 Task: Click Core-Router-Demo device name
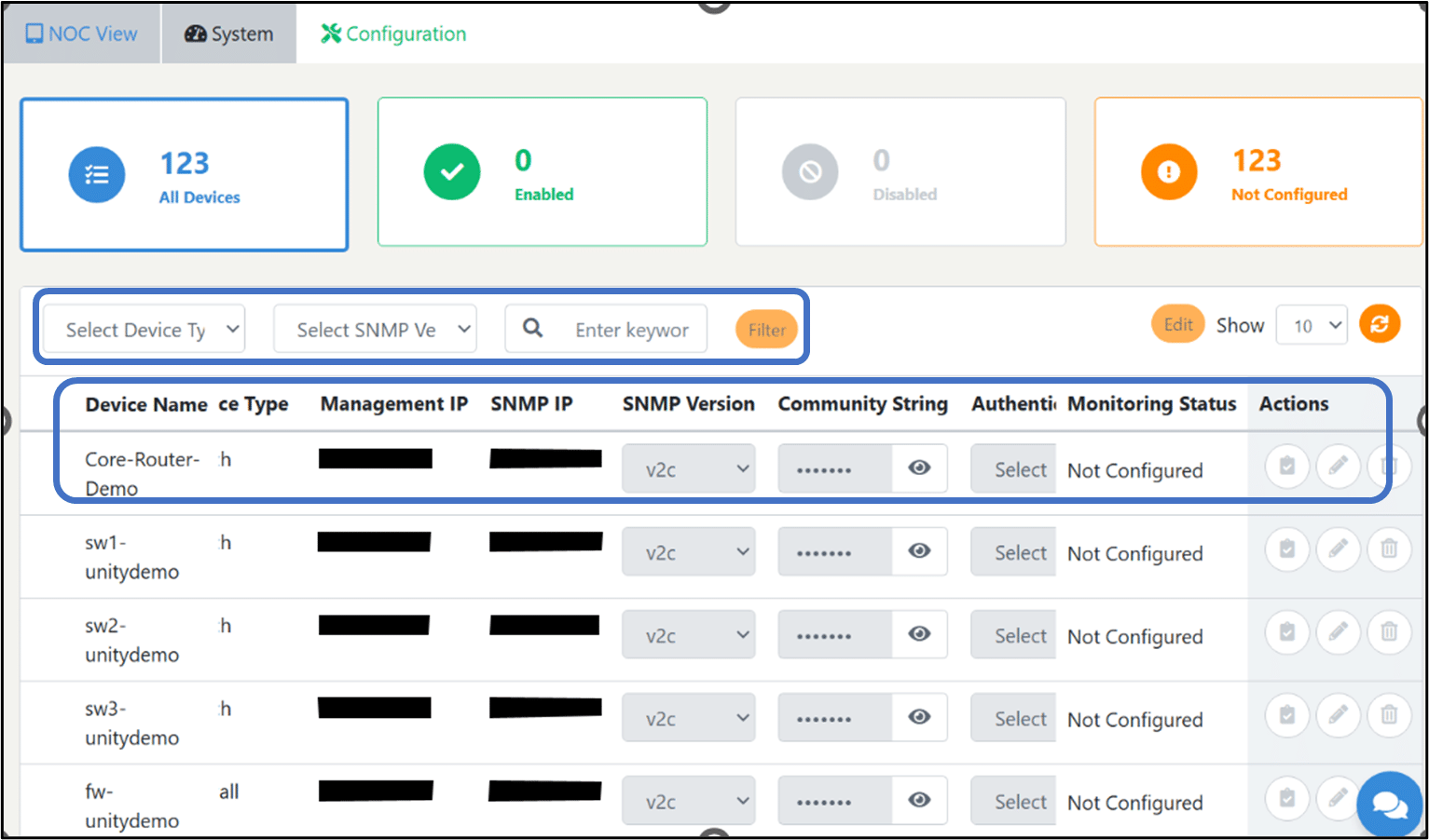coord(142,474)
